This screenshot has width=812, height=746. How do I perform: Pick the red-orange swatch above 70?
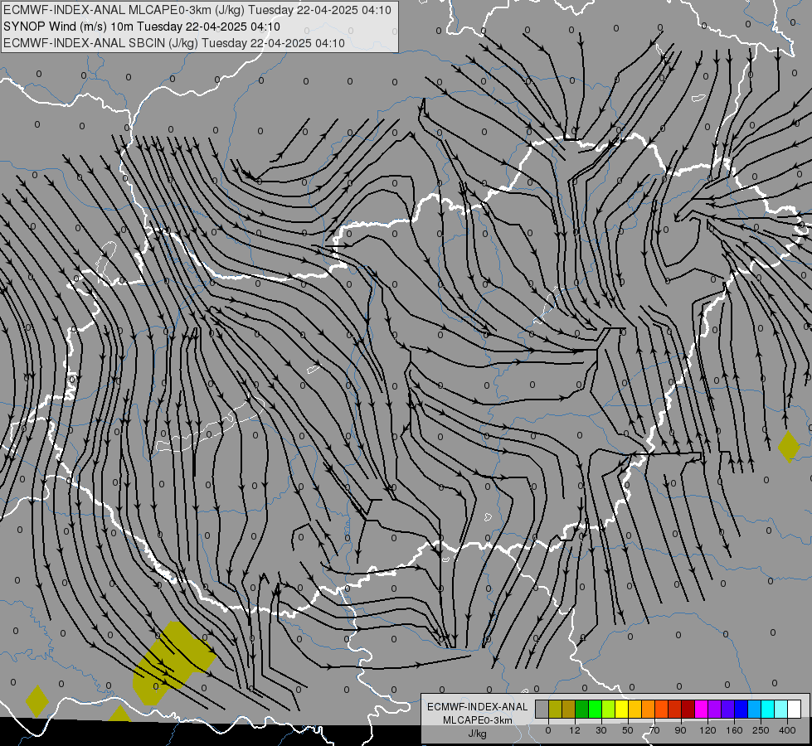click(x=662, y=709)
